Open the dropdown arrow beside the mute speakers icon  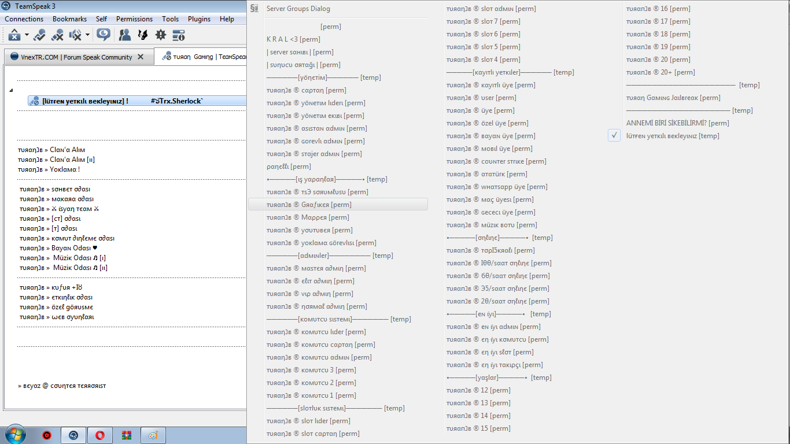87,35
